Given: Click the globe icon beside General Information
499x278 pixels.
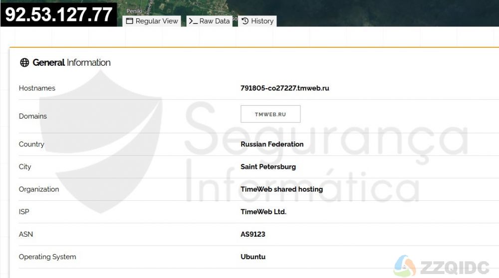Looking at the screenshot, I should click(x=24, y=63).
